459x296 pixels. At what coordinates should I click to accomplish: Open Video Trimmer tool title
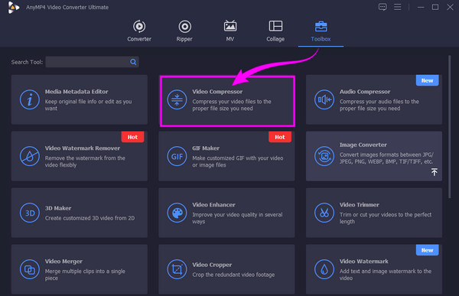[360, 205]
